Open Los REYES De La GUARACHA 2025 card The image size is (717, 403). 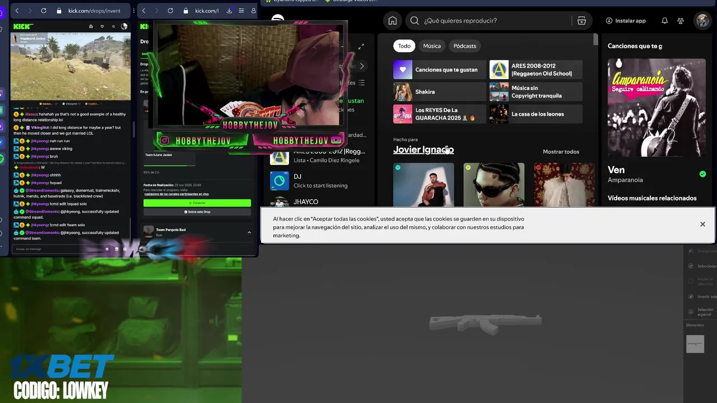point(439,114)
